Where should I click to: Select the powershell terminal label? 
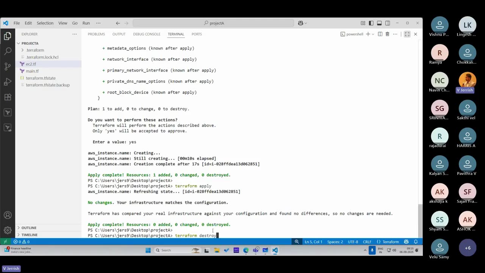click(x=352, y=34)
